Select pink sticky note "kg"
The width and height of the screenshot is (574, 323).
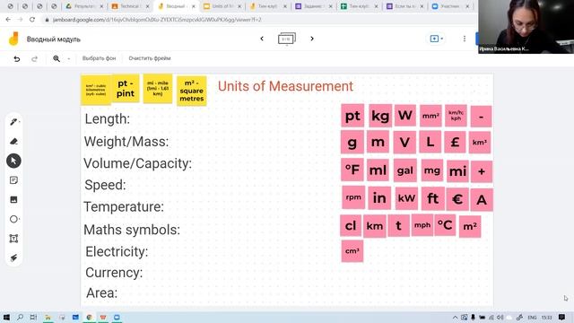(x=380, y=116)
